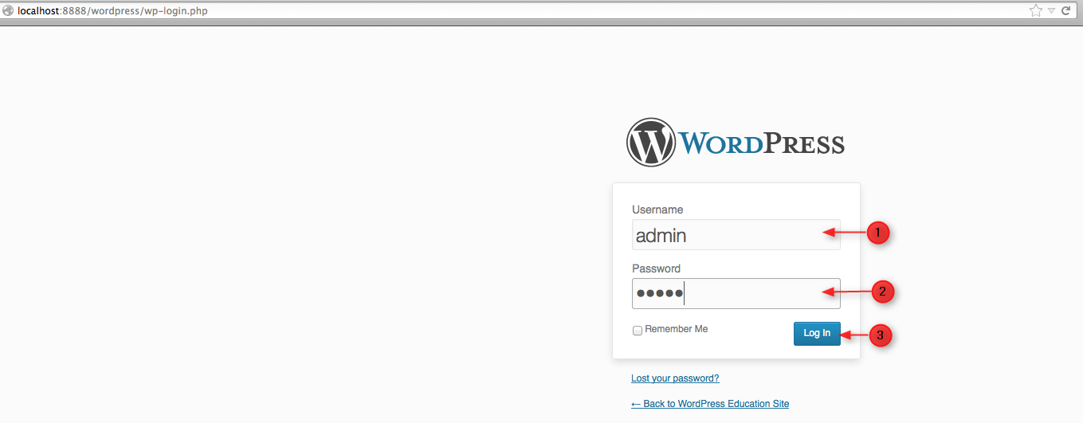This screenshot has width=1083, height=423.
Task: Open the bookmark dropdown arrow in address bar
Action: [1051, 11]
